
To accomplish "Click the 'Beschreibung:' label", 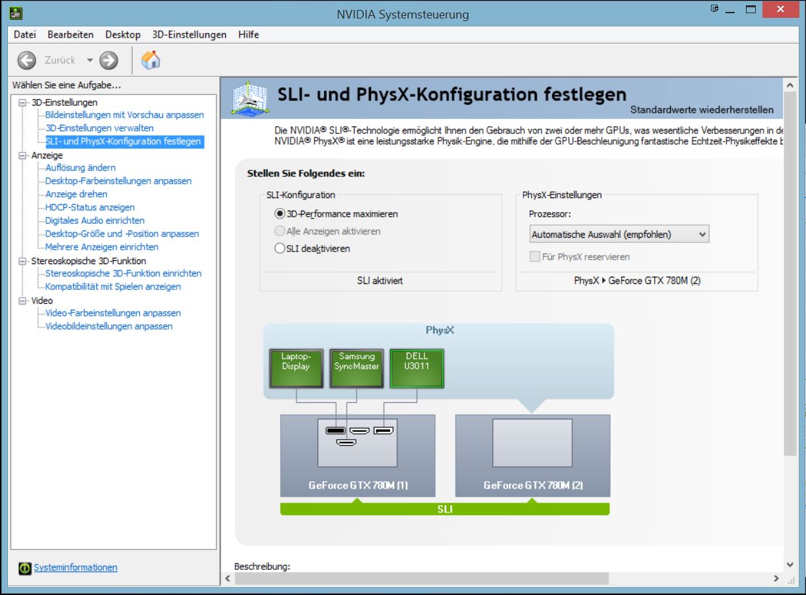I will pos(262,567).
